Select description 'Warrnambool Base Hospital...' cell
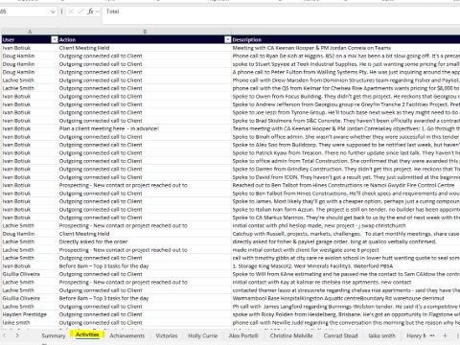The width and height of the screenshot is (460, 345). pos(346,298)
